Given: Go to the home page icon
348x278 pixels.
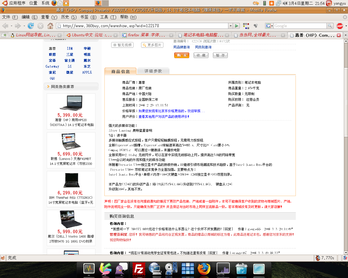Looking at the screenshot, I should tap(50, 26).
